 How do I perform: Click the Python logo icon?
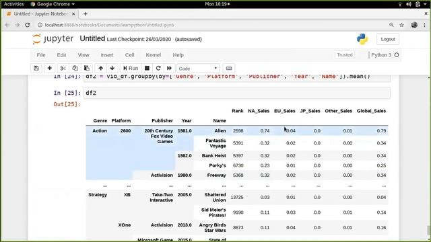pos(362,39)
